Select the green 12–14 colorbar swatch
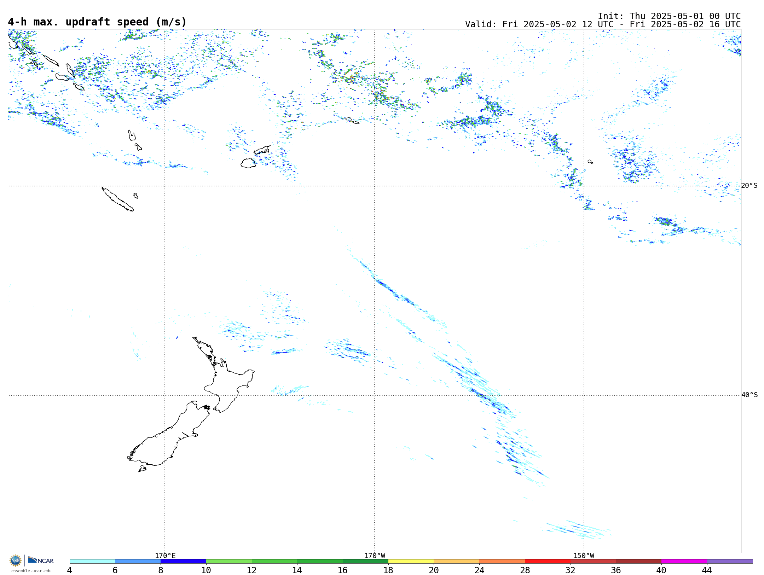Viewport: 764px width, 575px height. 274,562
